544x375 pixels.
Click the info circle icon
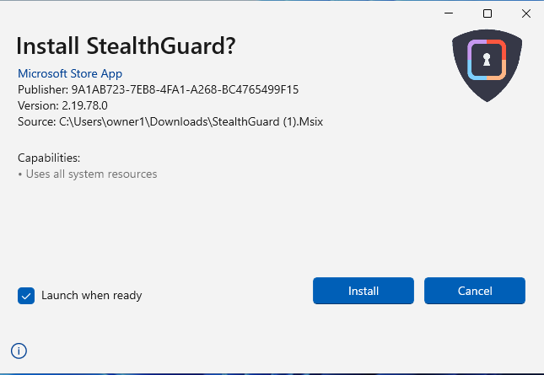tap(19, 351)
